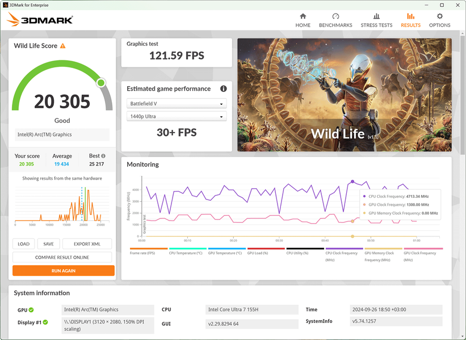
Task: Click the DISPLAY1 3120 × 2080 field
Action: (x=108, y=325)
